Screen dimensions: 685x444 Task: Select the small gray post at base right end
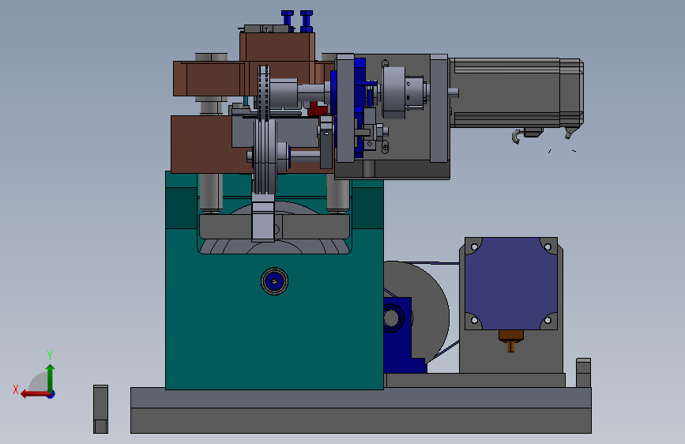click(x=583, y=373)
